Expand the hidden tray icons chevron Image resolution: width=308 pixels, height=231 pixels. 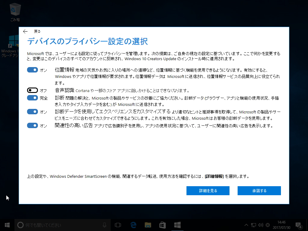(x=246, y=225)
